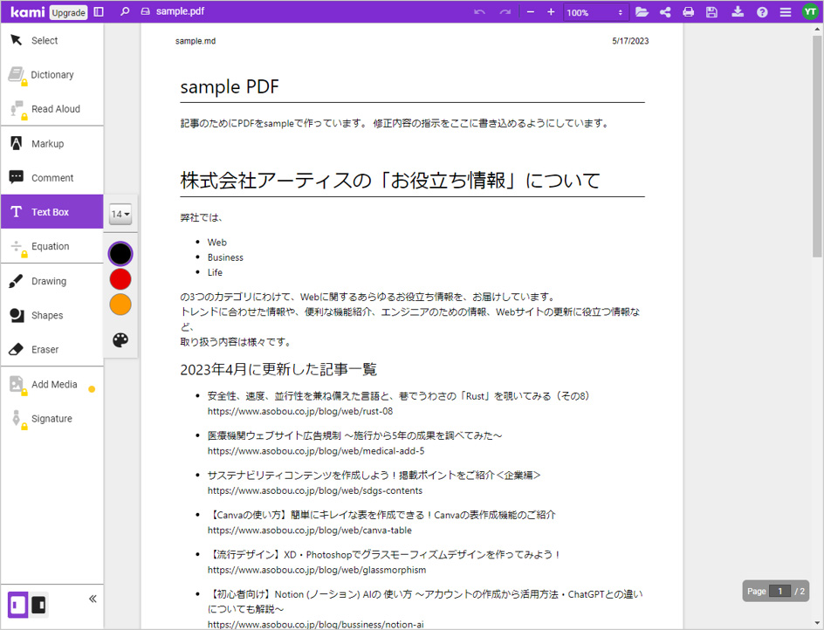824x630 pixels.
Task: Open the hamburger menu
Action: (786, 12)
